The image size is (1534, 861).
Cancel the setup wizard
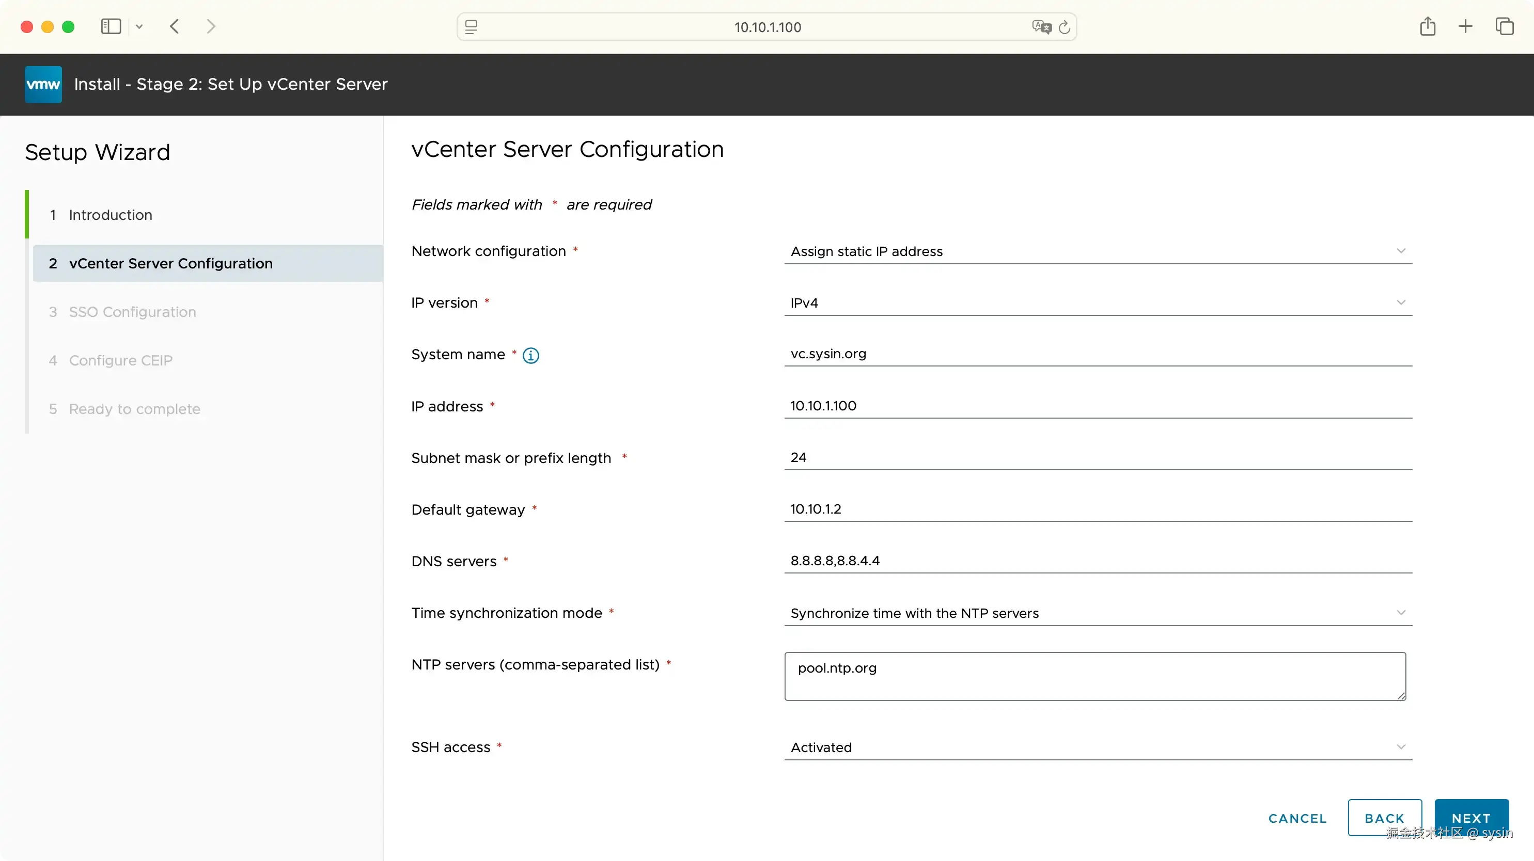(x=1297, y=818)
